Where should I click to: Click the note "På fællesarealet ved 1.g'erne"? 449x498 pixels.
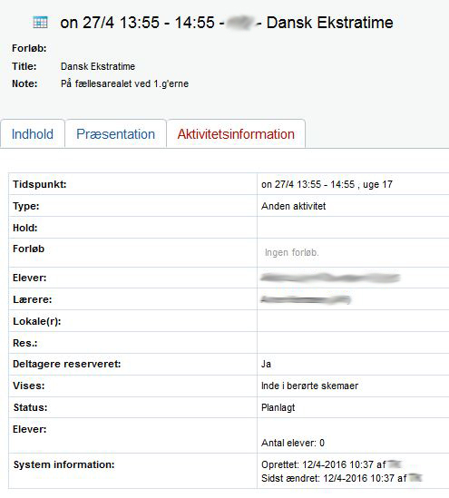124,83
